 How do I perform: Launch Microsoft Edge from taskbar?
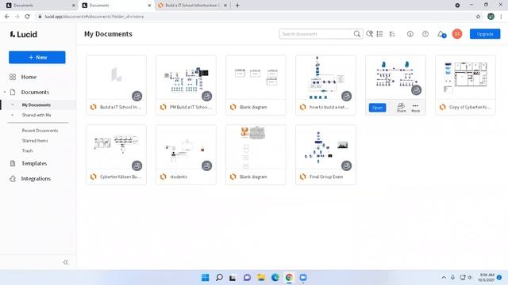pos(275,278)
